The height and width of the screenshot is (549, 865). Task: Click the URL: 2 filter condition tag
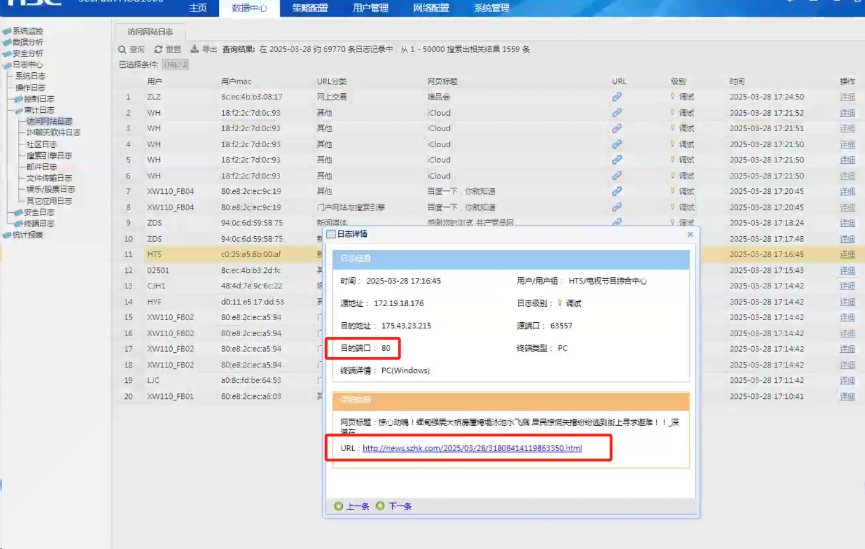(x=176, y=64)
